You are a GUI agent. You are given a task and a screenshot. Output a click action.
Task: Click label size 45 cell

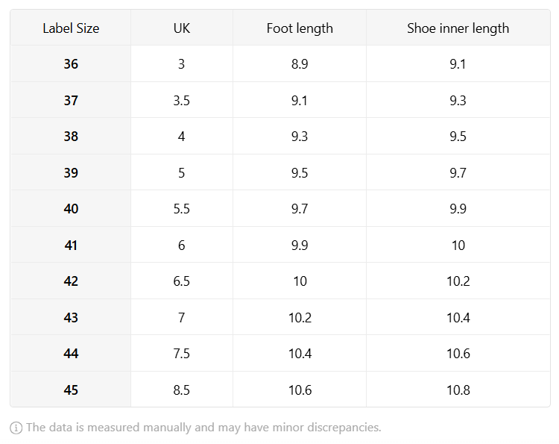71,390
